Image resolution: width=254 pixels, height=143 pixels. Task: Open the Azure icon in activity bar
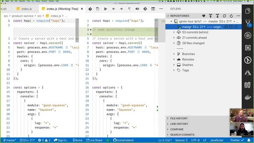pos(248,73)
